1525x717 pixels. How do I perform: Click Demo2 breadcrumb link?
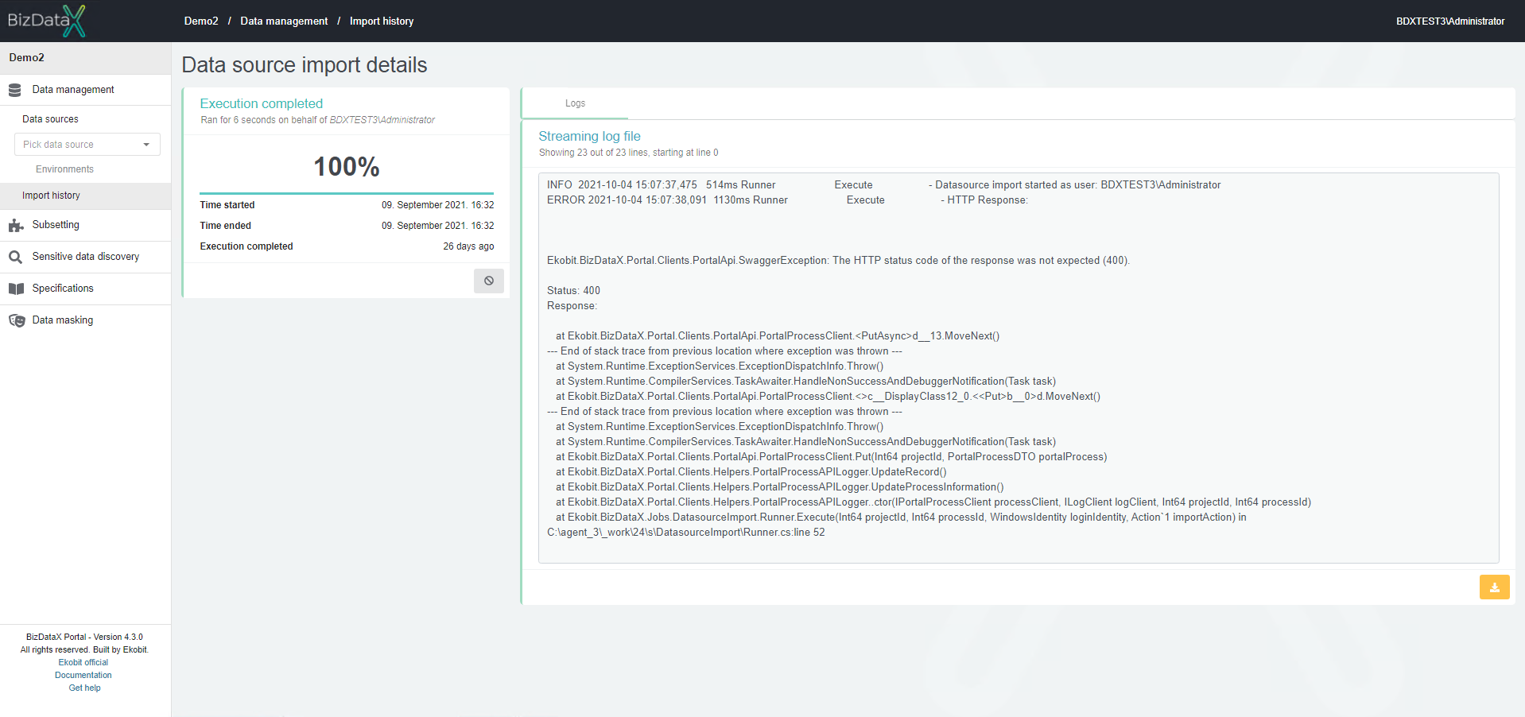tap(201, 21)
